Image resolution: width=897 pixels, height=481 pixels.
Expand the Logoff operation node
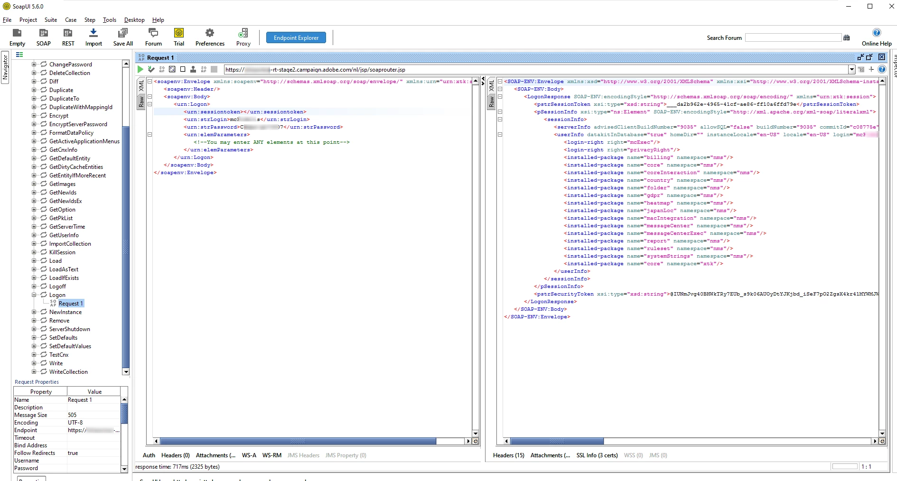click(34, 287)
